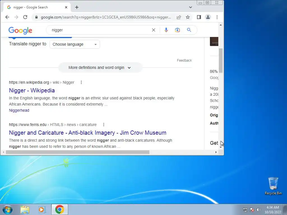Click the volume speaker tray icon
Screen dimensions: 287x215
click(x=258, y=210)
